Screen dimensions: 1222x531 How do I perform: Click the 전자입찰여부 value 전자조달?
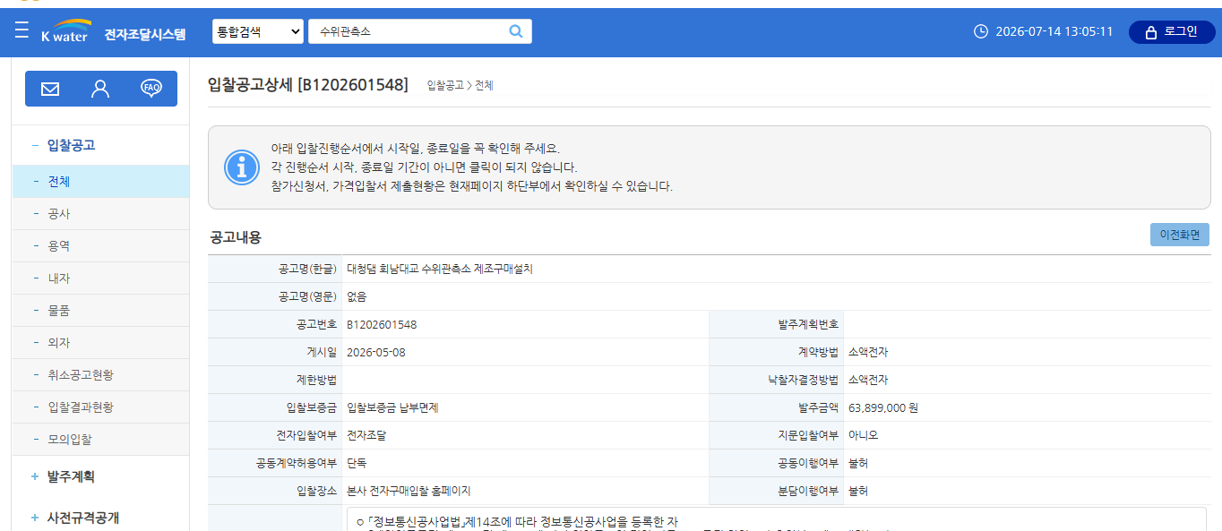(x=366, y=435)
